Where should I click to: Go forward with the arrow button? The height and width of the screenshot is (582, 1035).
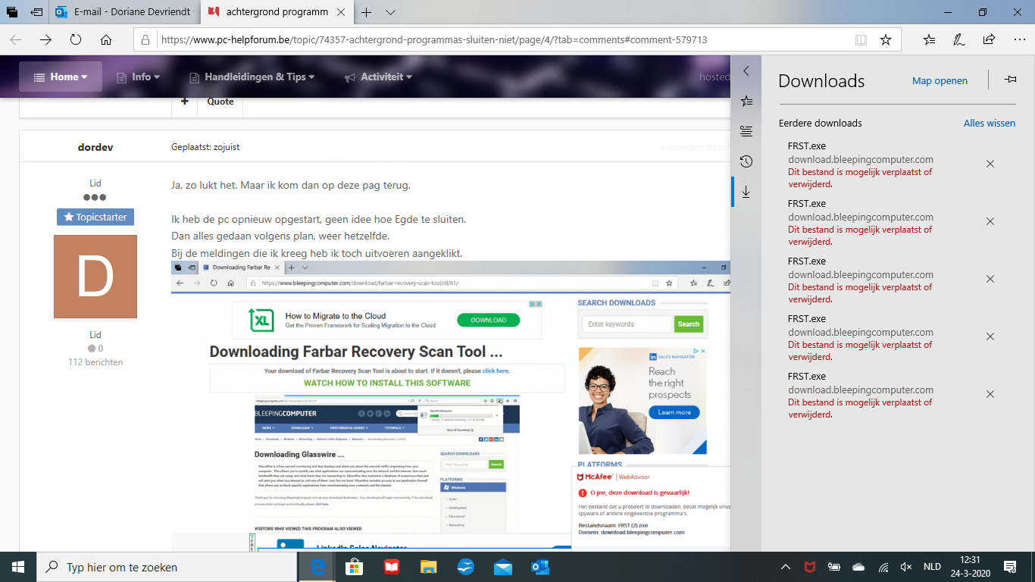45,39
